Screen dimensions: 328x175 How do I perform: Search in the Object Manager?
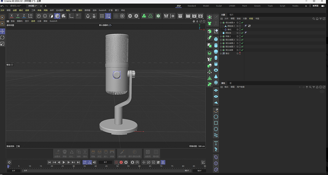[314, 19]
